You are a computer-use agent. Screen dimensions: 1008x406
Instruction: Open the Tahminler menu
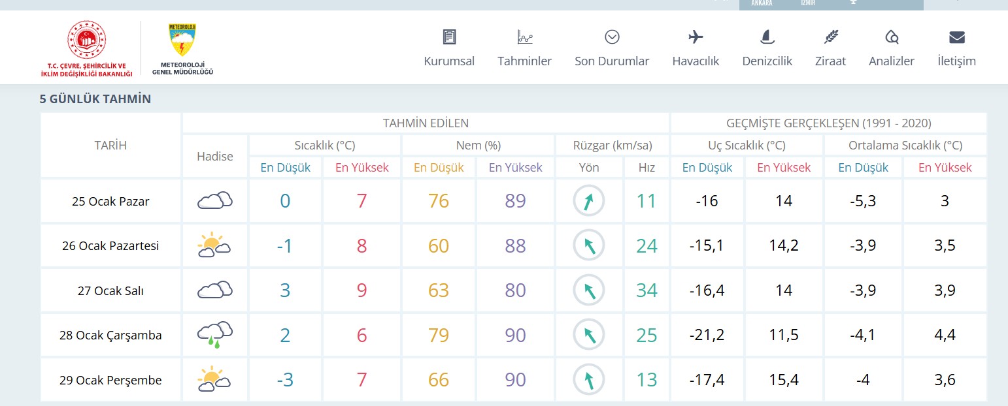coord(524,49)
